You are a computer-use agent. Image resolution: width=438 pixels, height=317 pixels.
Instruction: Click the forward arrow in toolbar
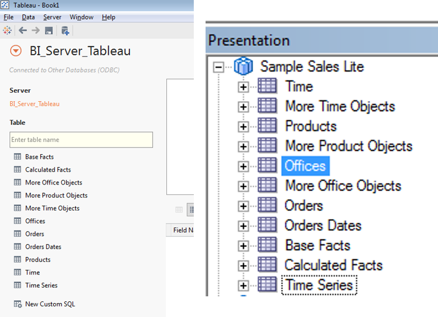tap(35, 30)
